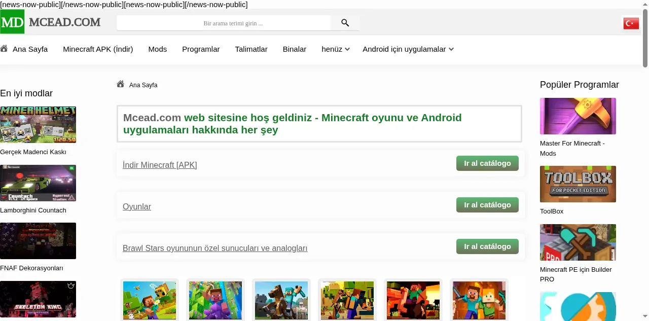The width and height of the screenshot is (649, 321).
Task: Open the orange sunset gallery image
Action: point(413,300)
